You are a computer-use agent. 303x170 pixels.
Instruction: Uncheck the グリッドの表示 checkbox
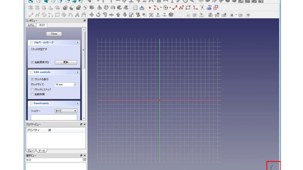[32, 79]
